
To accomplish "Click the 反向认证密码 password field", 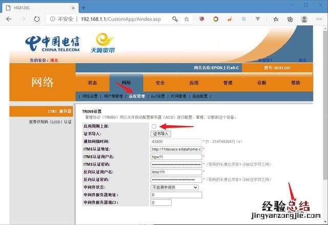I will [176, 179].
